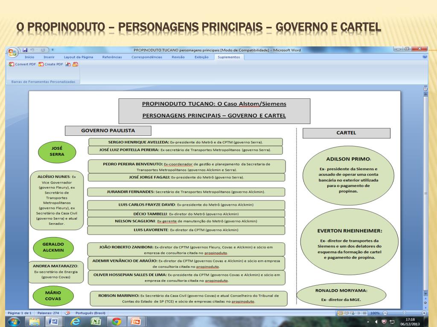Open the Windows Start menu

click(13, 322)
